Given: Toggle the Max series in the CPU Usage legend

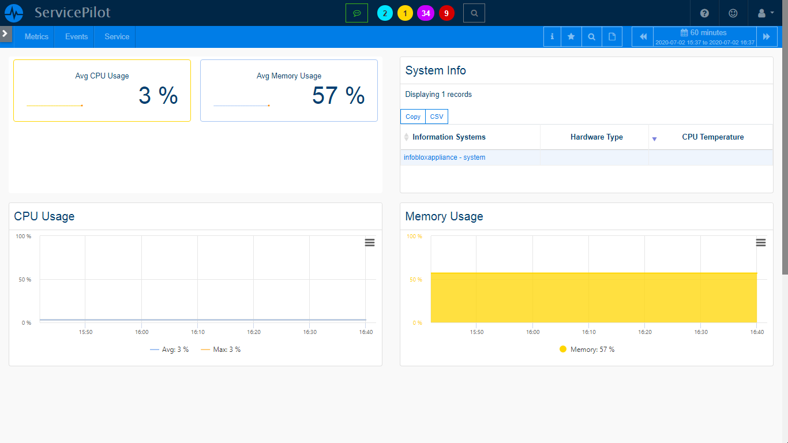Looking at the screenshot, I should tap(222, 350).
